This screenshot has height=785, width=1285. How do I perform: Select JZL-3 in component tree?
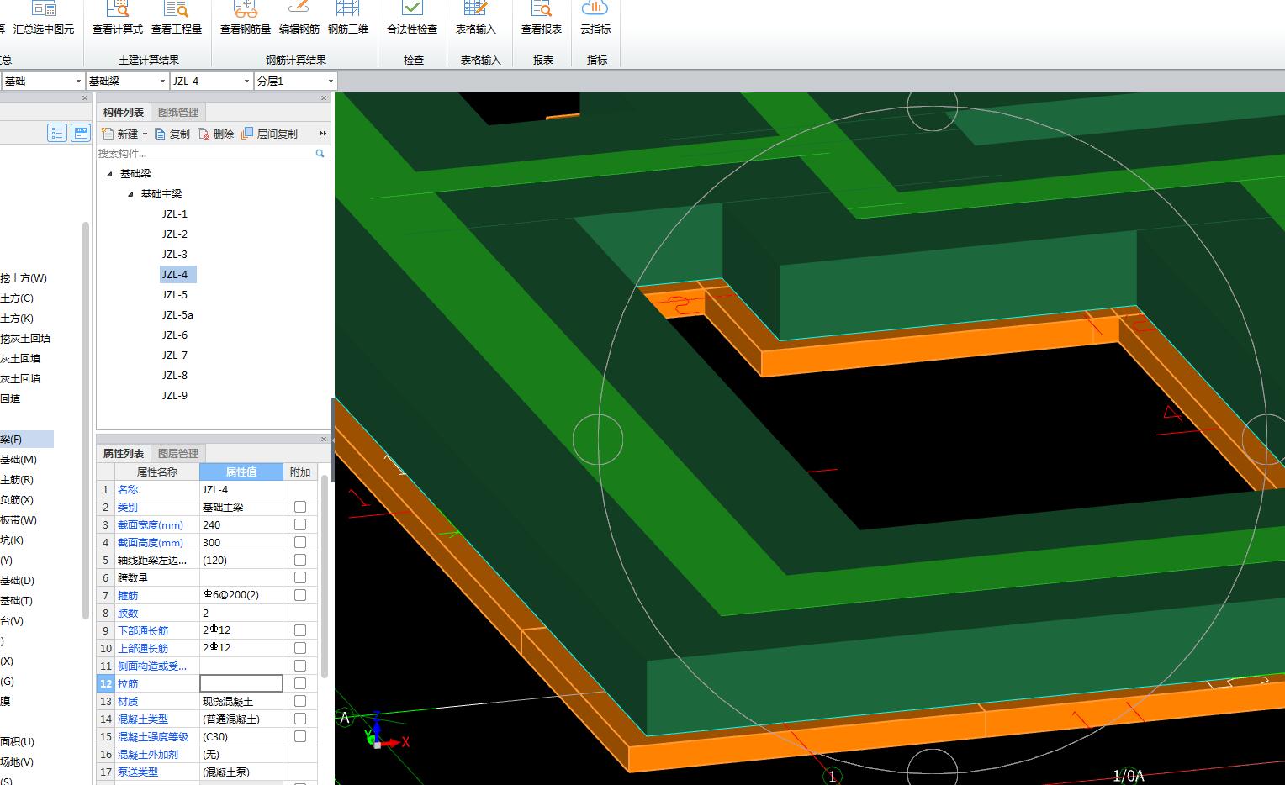[x=175, y=255]
